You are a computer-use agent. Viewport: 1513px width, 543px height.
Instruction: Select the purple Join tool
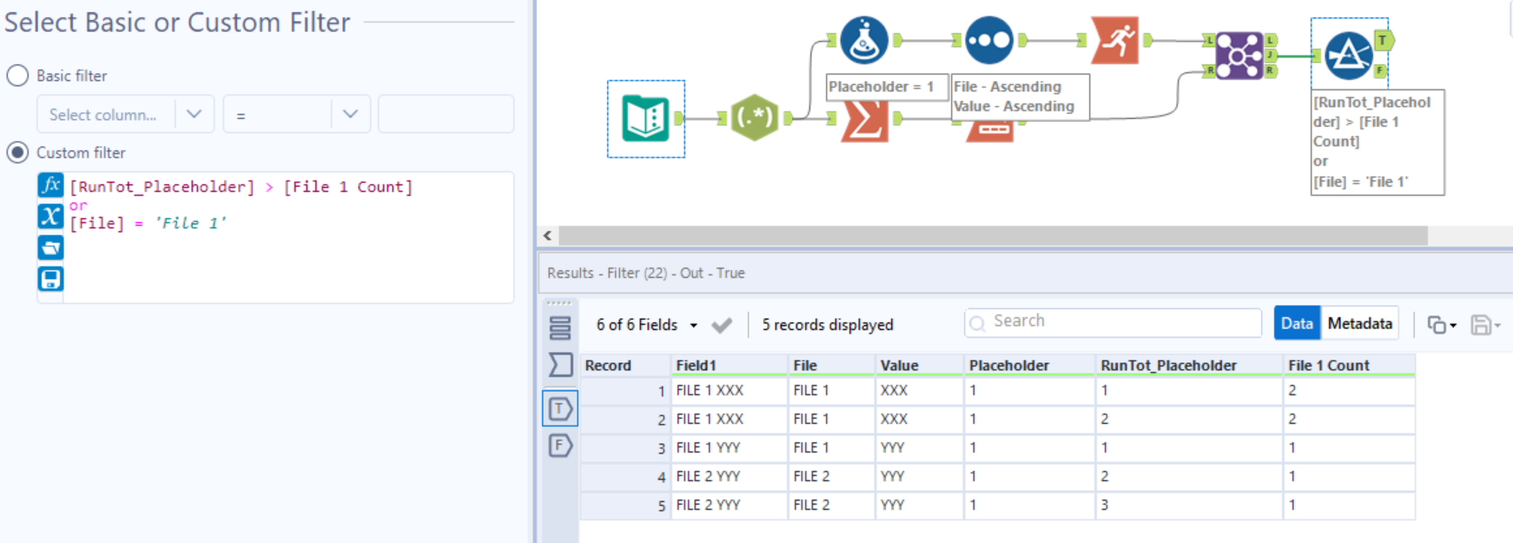[1239, 56]
